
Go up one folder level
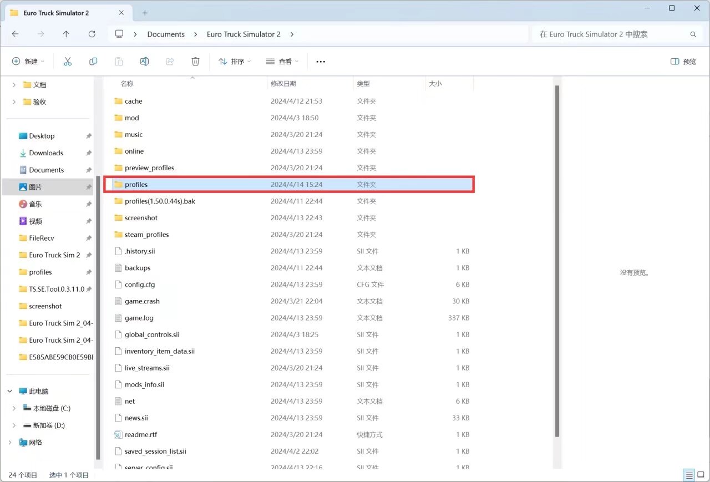(x=66, y=34)
